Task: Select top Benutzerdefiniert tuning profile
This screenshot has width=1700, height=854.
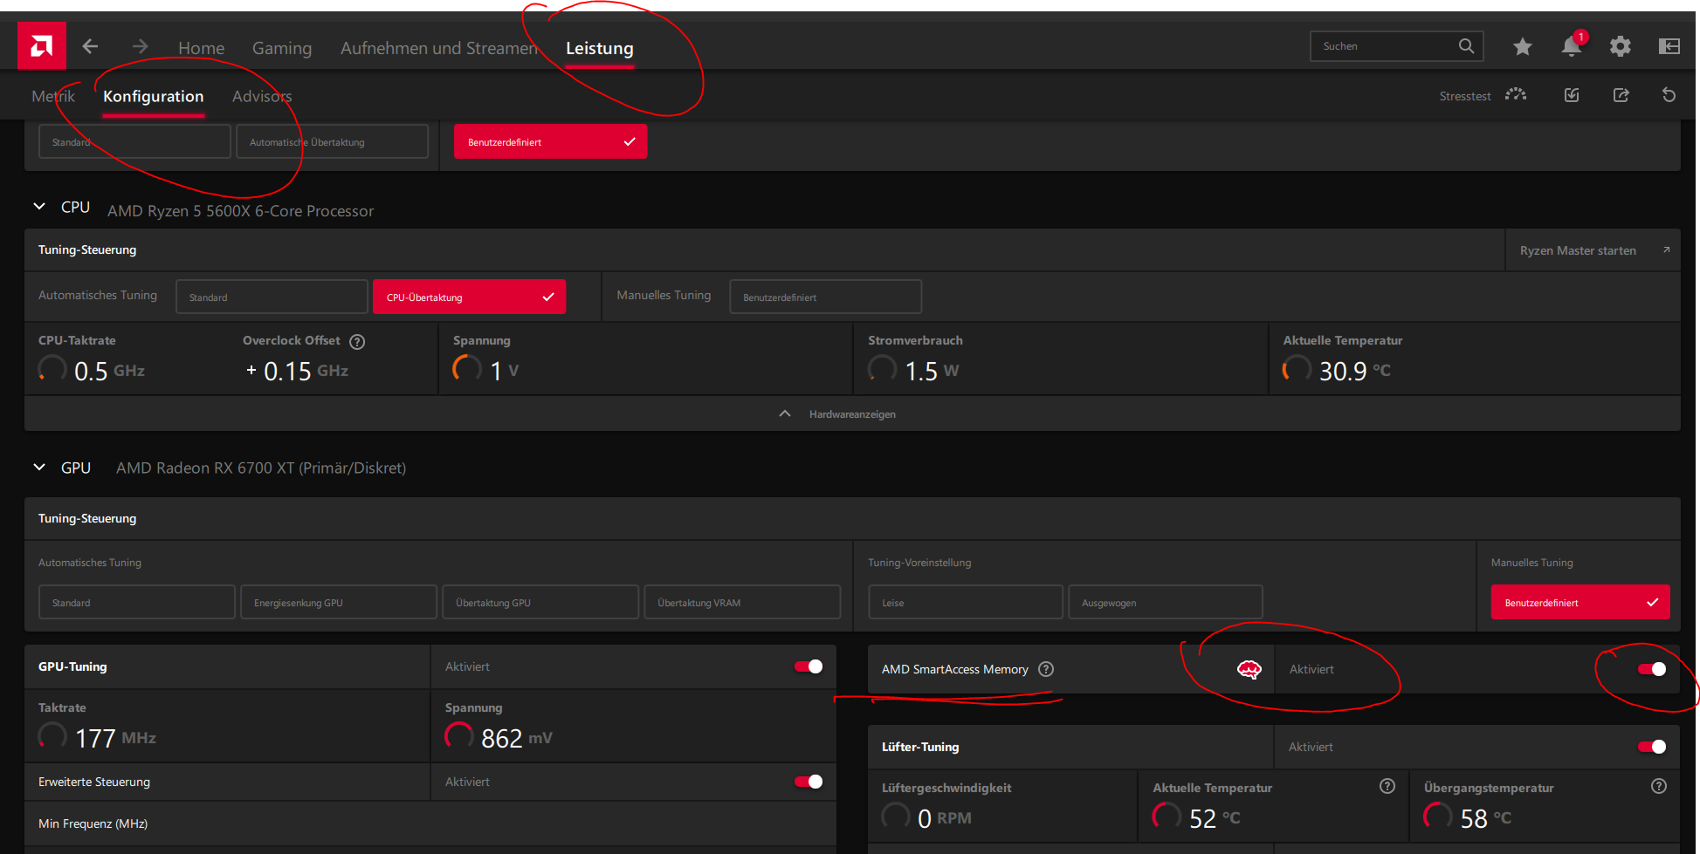Action: pos(550,141)
